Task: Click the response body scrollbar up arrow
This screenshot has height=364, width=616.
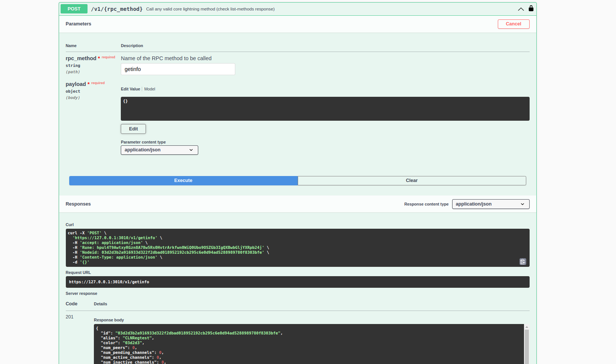Action: (x=527, y=327)
